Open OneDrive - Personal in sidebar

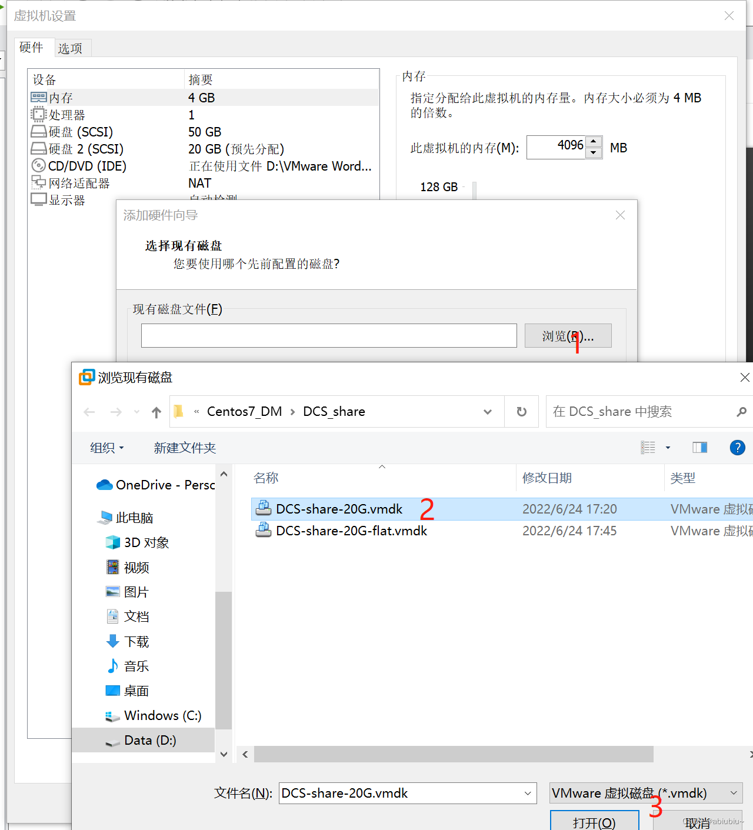click(155, 485)
